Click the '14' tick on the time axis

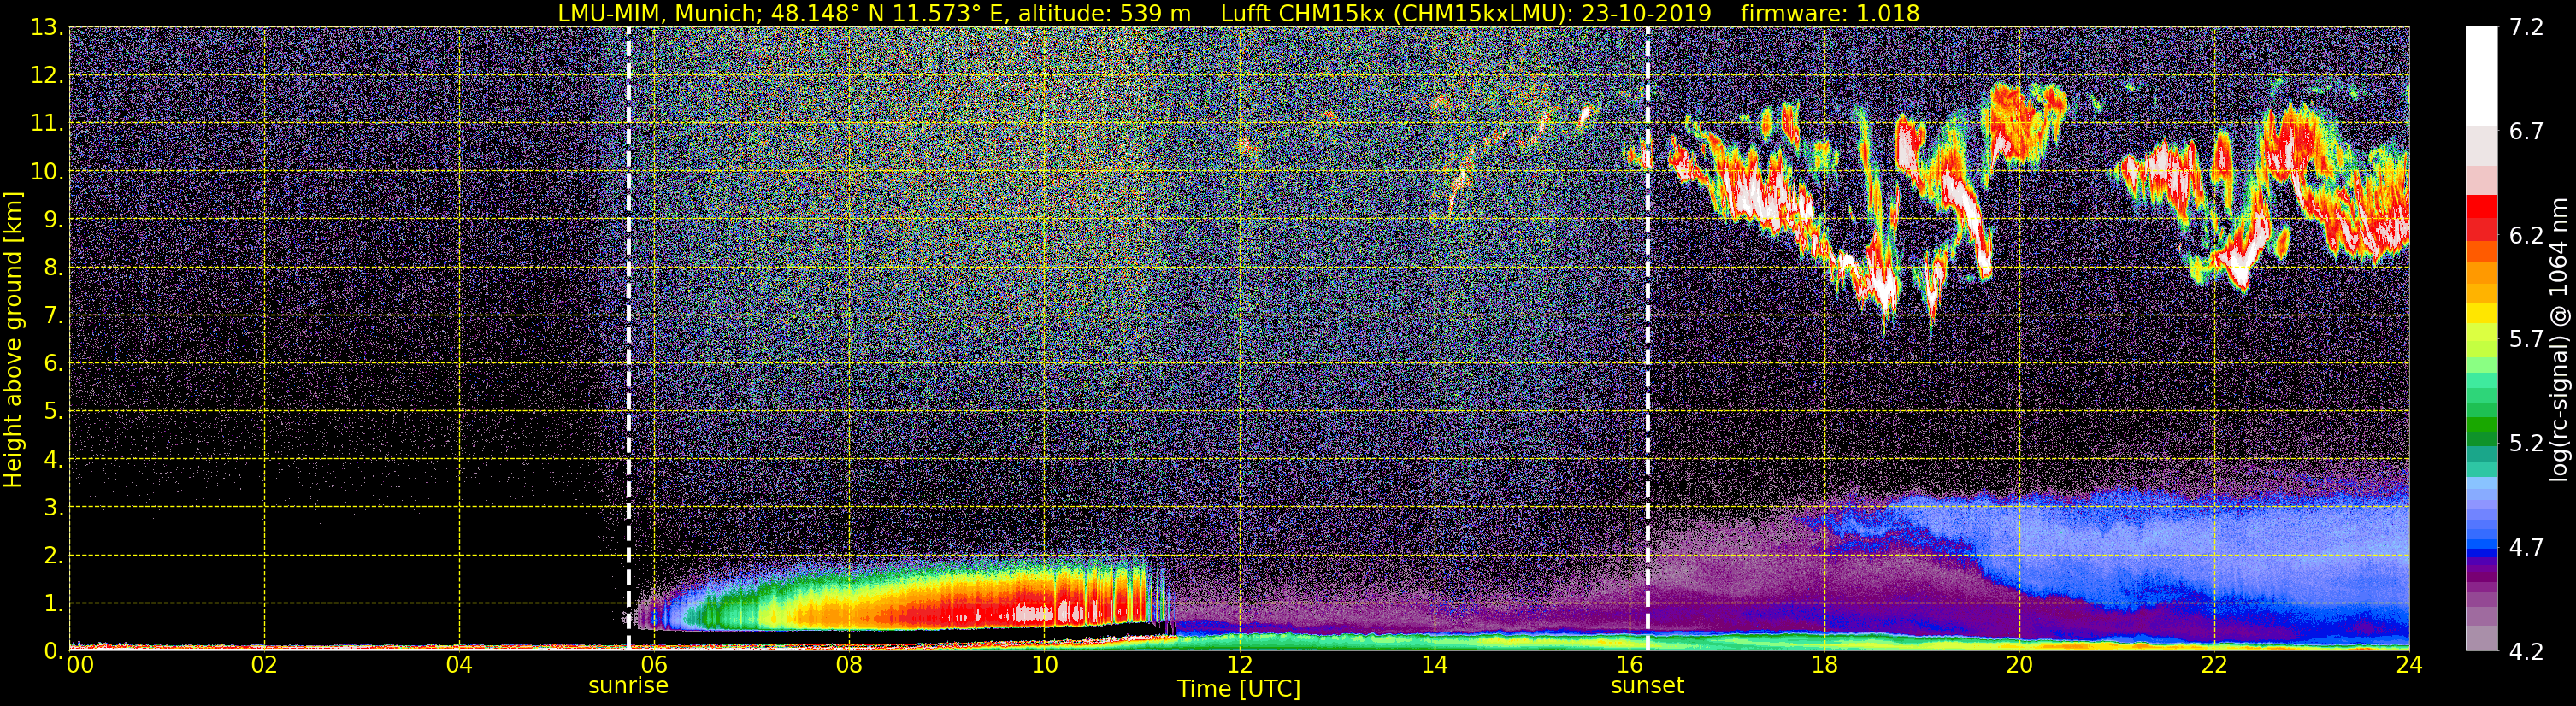click(x=1434, y=665)
